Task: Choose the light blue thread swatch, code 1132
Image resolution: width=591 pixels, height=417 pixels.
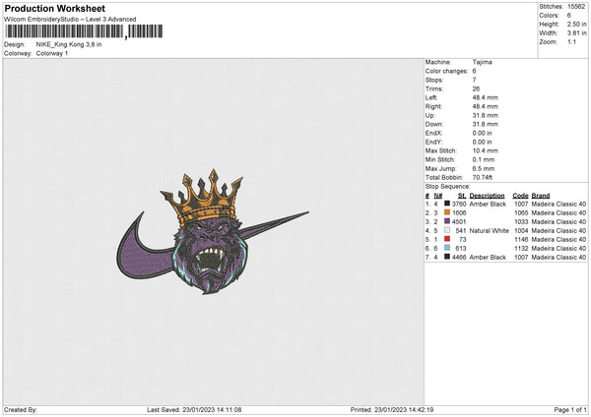Action: 447,248
